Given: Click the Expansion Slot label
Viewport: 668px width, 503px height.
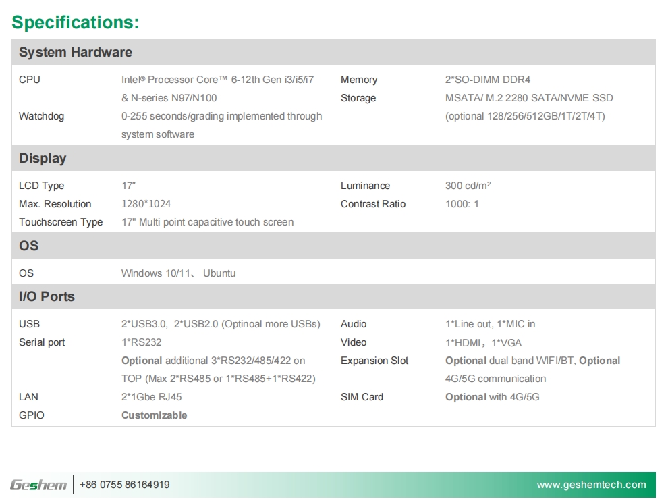Looking at the screenshot, I should point(374,361).
